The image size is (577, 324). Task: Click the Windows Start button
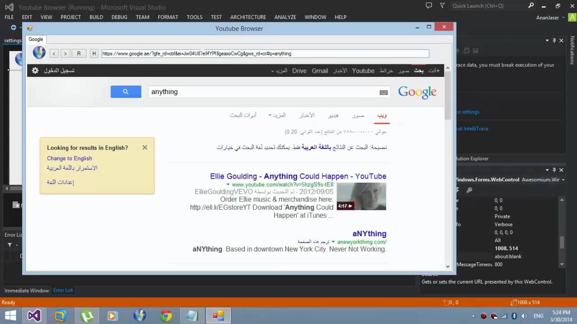coord(10,316)
